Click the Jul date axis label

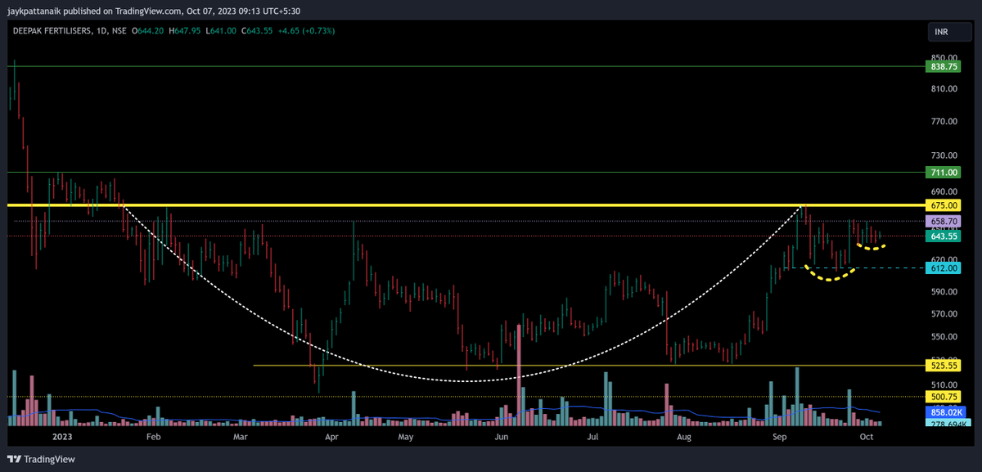pos(594,438)
